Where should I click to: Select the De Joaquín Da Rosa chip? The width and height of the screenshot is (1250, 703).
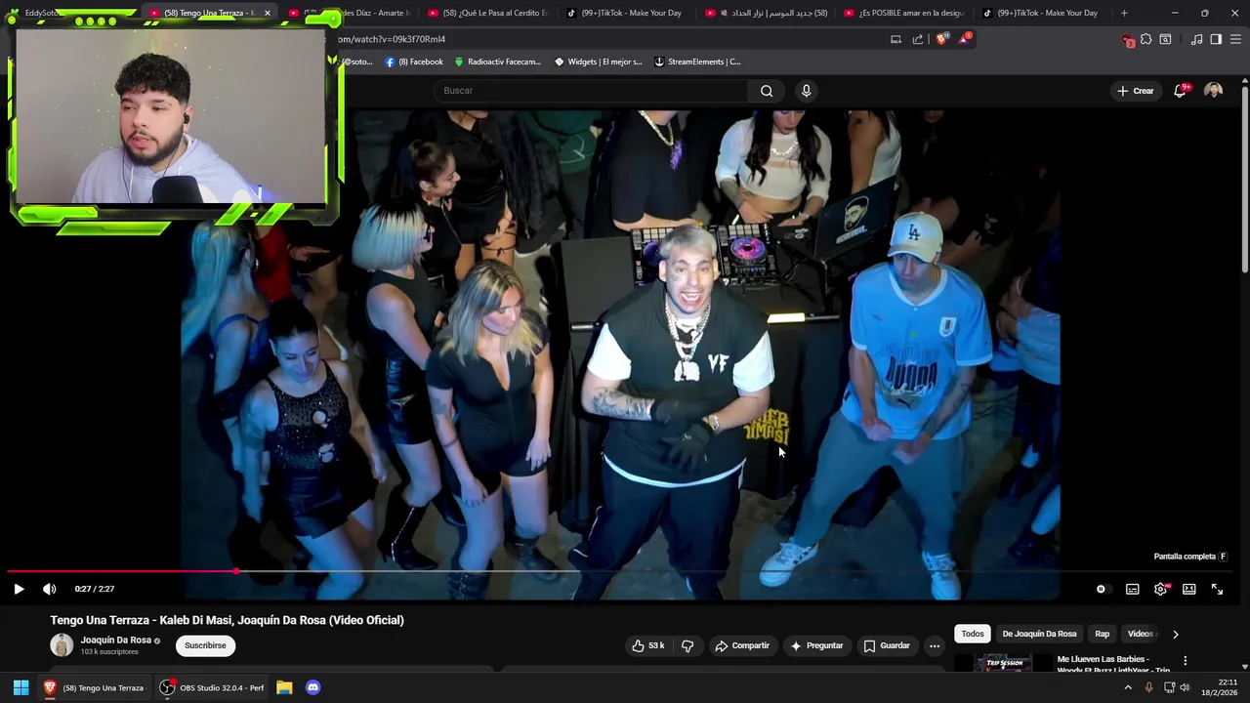(1039, 634)
